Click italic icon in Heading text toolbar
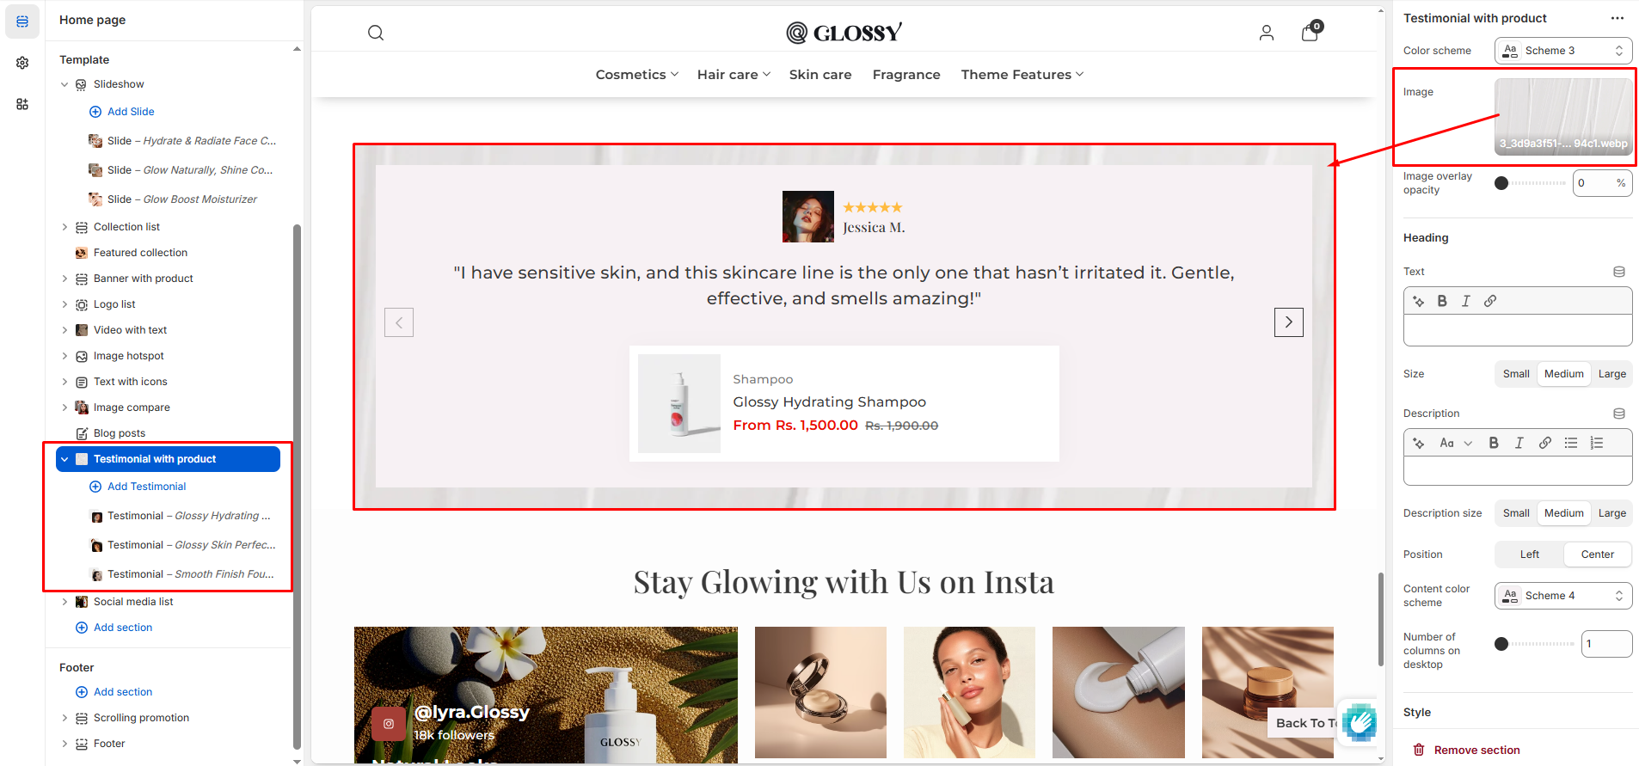1639x766 pixels. (1466, 301)
